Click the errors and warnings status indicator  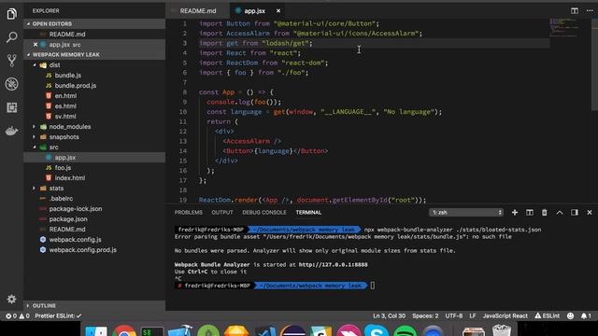click(x=18, y=315)
